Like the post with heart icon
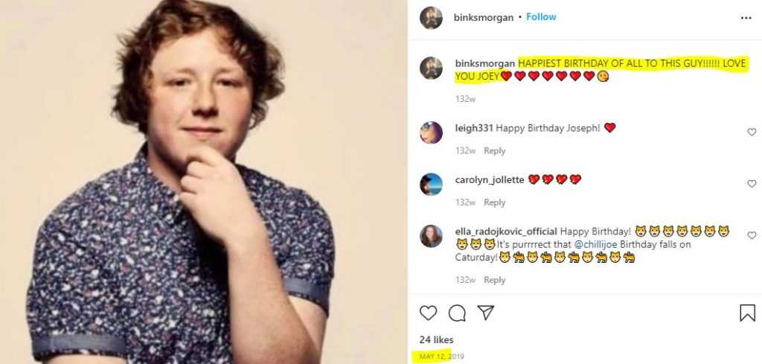Viewport: 762px width, 364px height. click(429, 313)
